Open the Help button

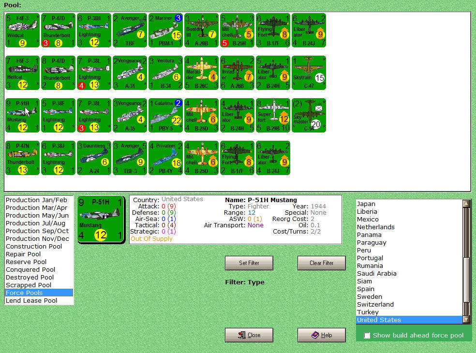pyautogui.click(x=322, y=335)
